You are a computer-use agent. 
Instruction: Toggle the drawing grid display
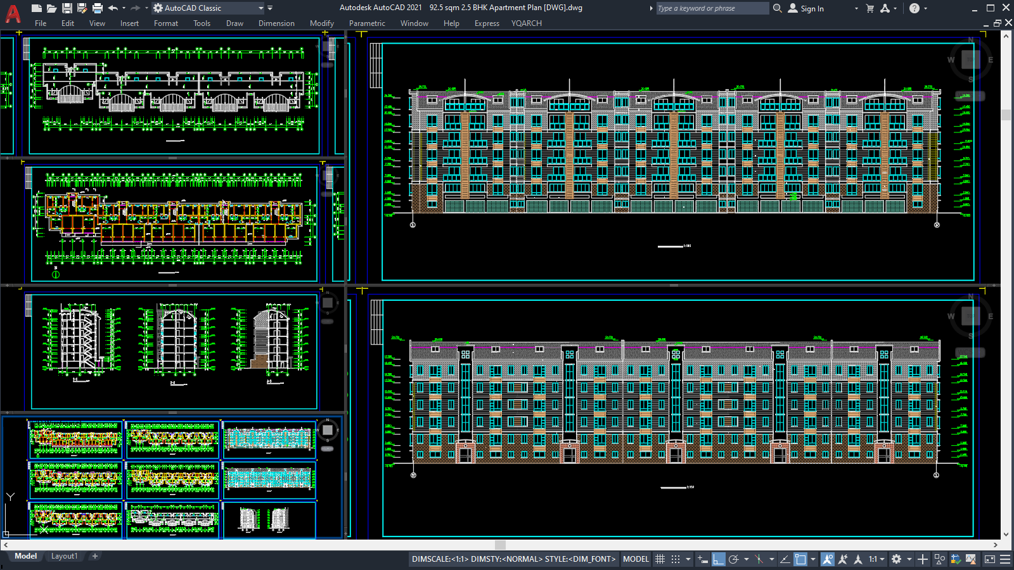click(660, 559)
